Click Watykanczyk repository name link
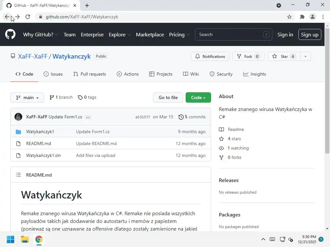Image resolution: width=330 pixels, height=247 pixels. (72, 56)
